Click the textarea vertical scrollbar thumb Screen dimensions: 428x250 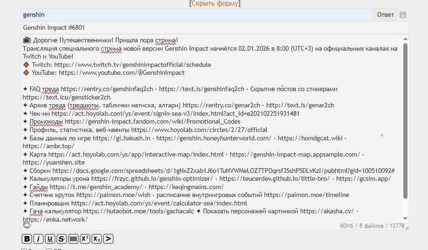coord(405,121)
